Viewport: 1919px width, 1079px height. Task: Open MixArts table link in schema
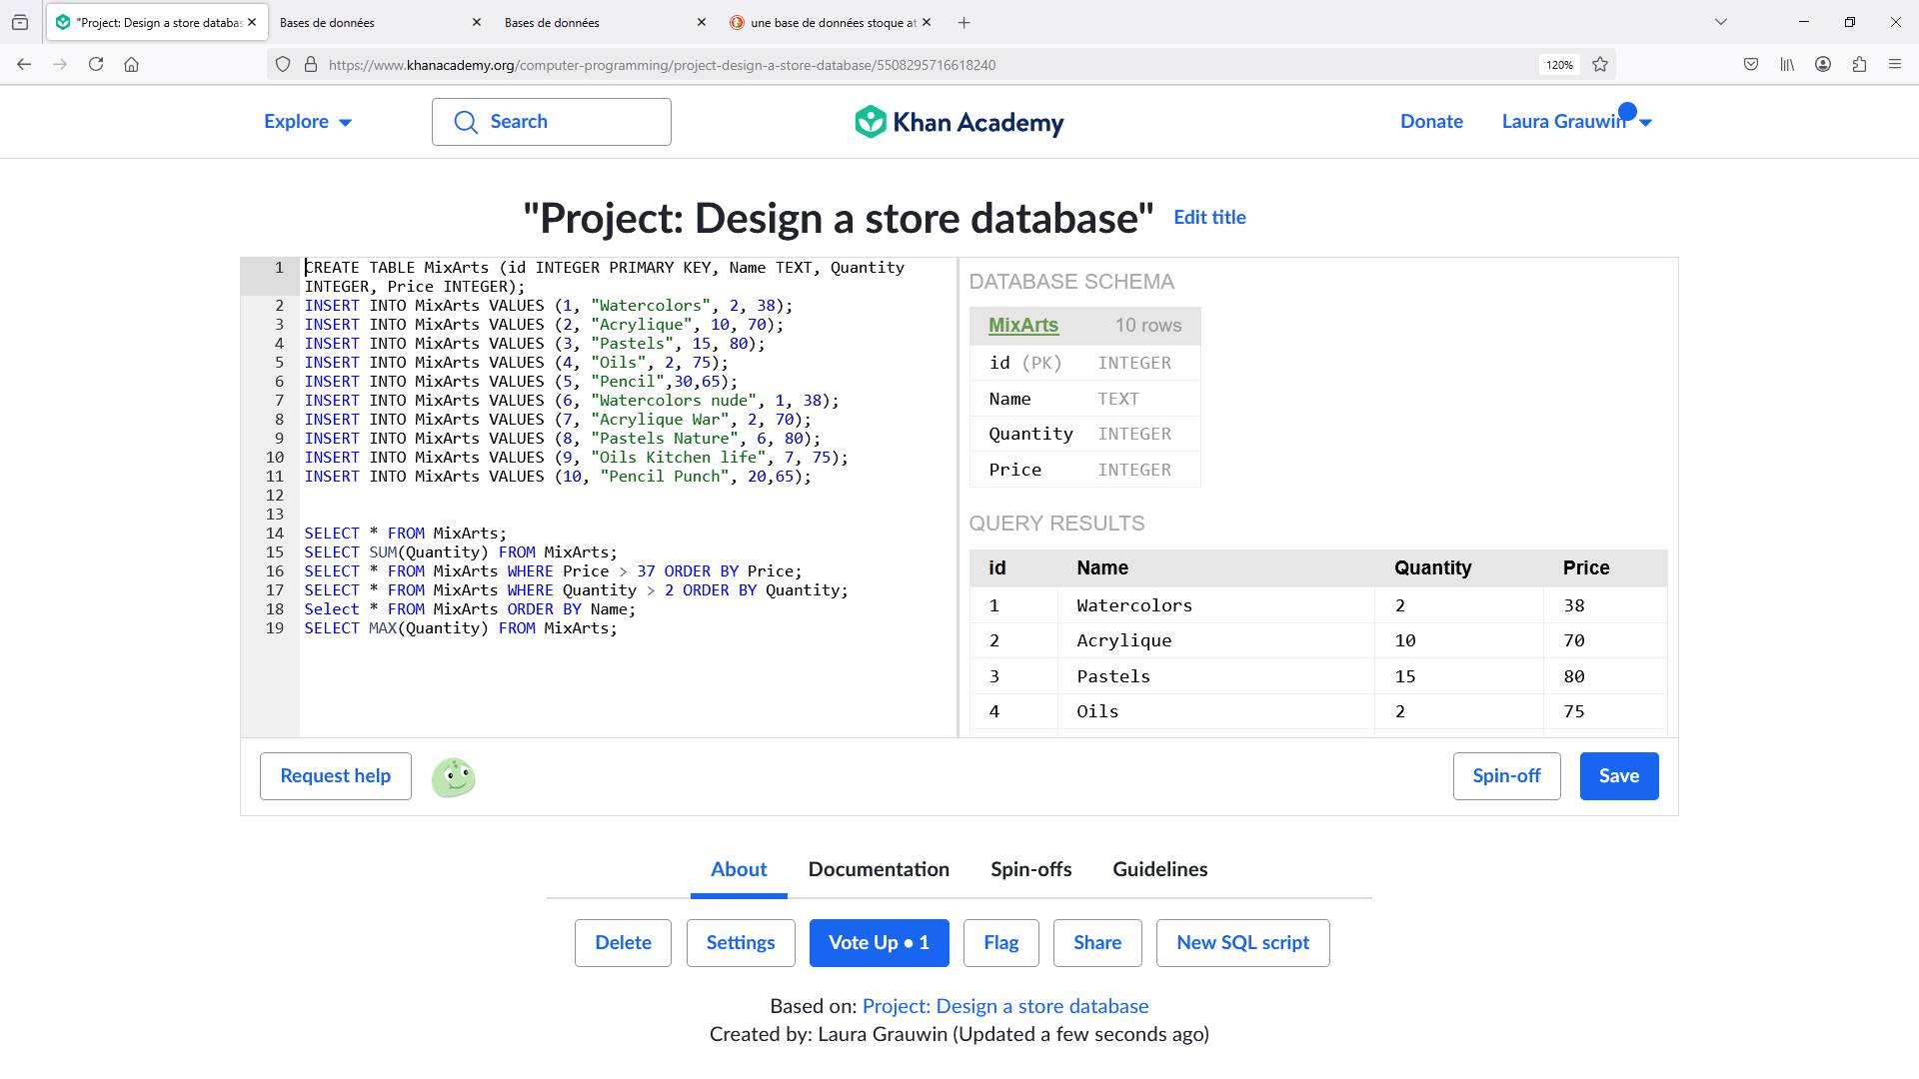[1022, 325]
